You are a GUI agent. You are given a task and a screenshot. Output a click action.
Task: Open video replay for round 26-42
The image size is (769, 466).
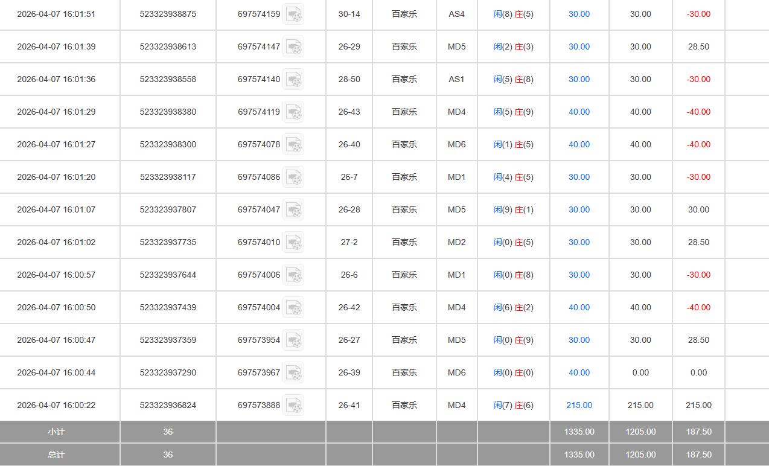[x=294, y=307]
